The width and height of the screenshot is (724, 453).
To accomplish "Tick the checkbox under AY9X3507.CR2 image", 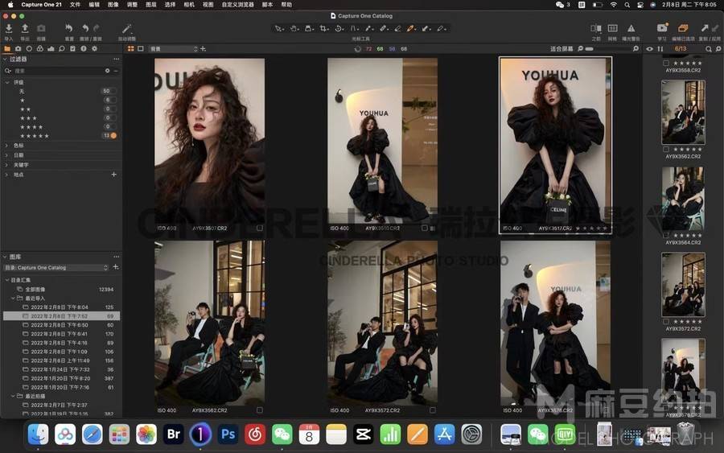I will [x=260, y=229].
